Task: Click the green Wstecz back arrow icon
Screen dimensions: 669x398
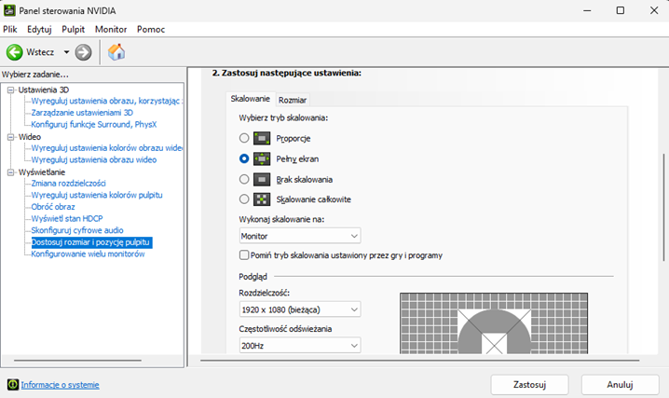Action: (15, 52)
